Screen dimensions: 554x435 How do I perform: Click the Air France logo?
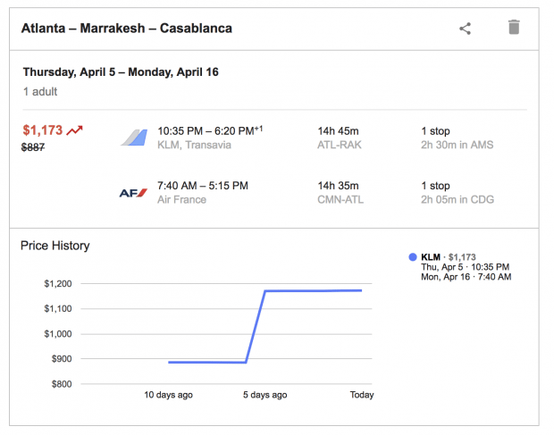133,192
